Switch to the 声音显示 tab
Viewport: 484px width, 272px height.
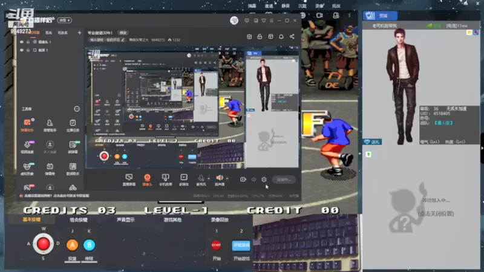126,220
